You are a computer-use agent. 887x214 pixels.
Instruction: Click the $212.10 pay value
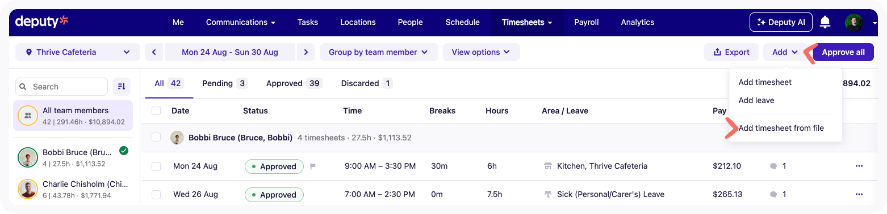click(x=727, y=166)
